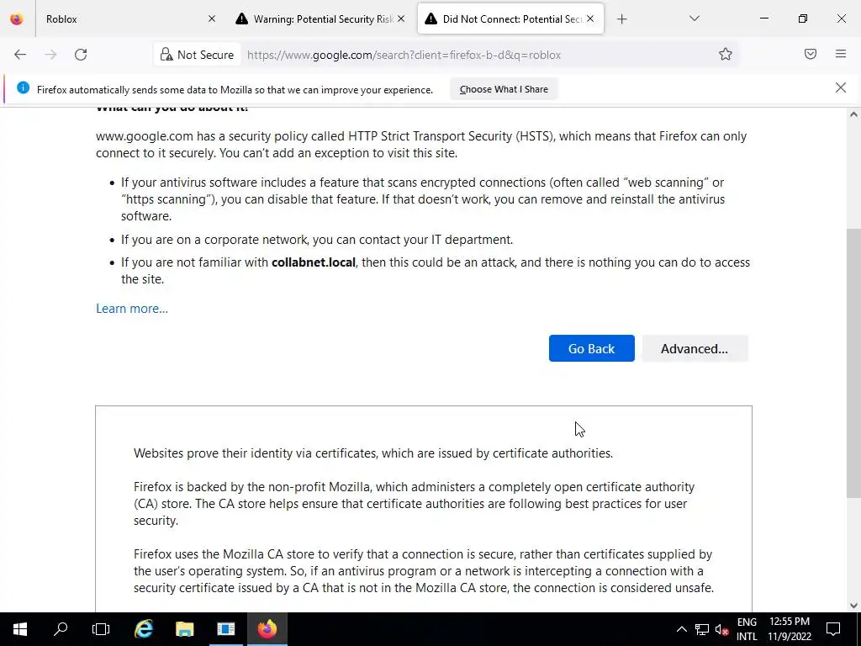Bookmark this page with the star
Viewport: 861px width, 646px height.
tap(726, 55)
